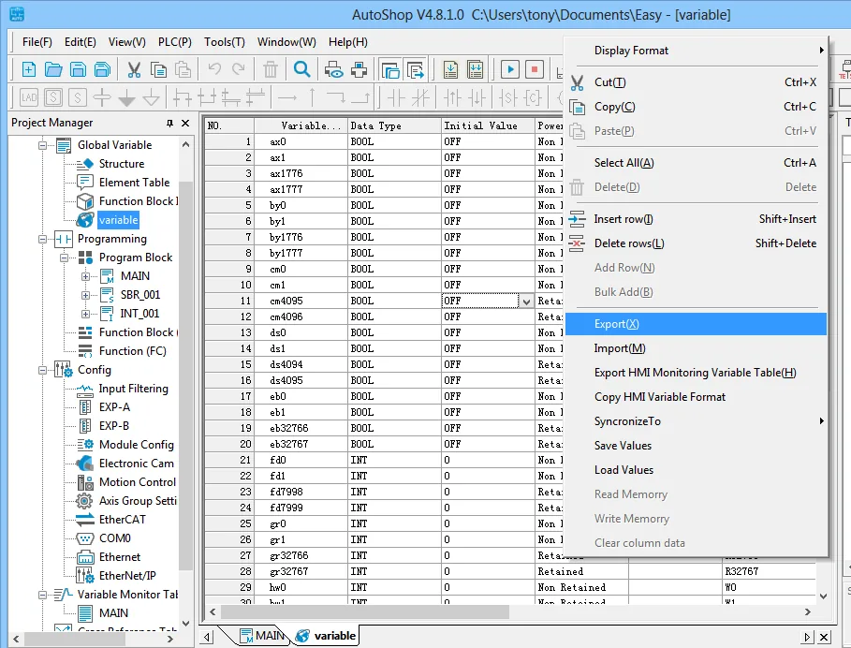Select Structure in project tree
The image size is (851, 648).
122,164
